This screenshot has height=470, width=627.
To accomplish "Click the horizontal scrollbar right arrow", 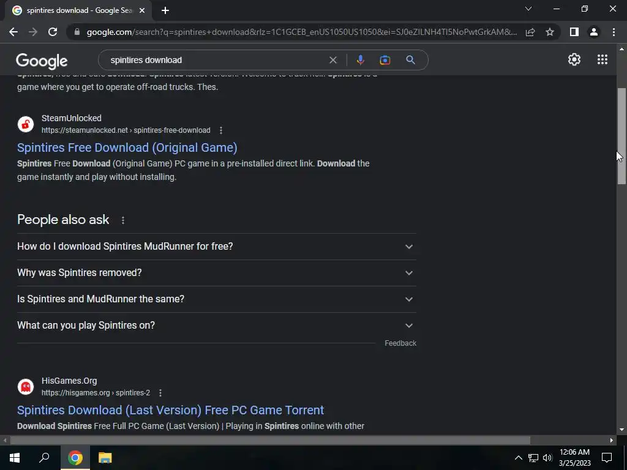I will (x=612, y=441).
